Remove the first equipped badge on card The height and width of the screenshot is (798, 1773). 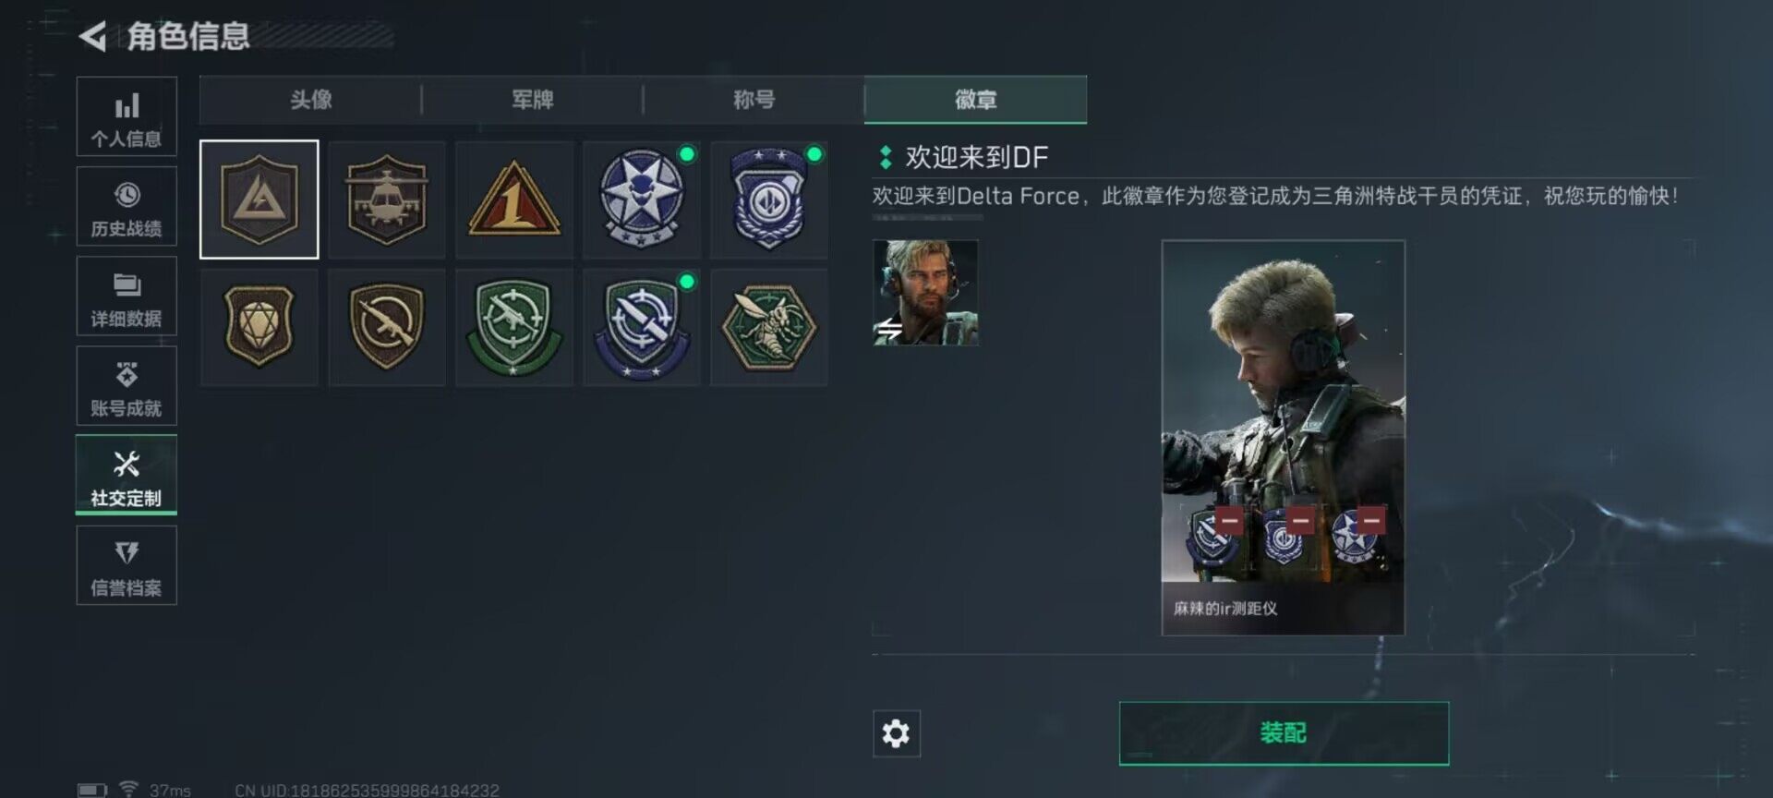coord(1228,520)
